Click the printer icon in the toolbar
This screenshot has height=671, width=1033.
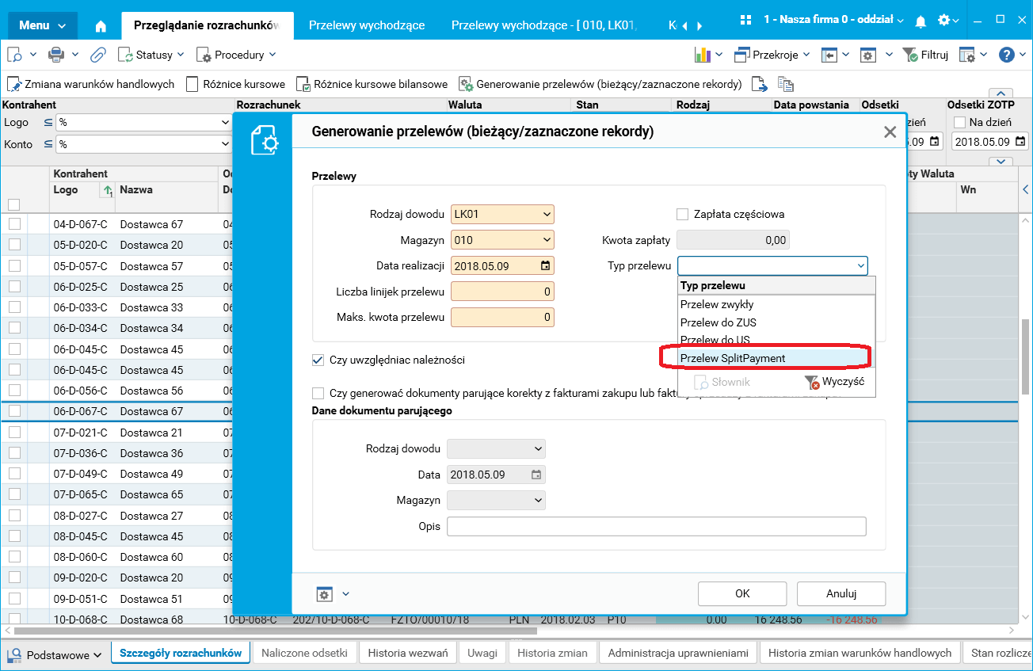[x=56, y=55]
